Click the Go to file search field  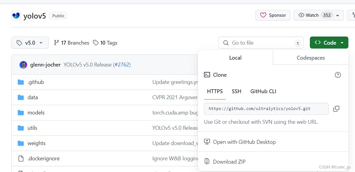pos(261,43)
